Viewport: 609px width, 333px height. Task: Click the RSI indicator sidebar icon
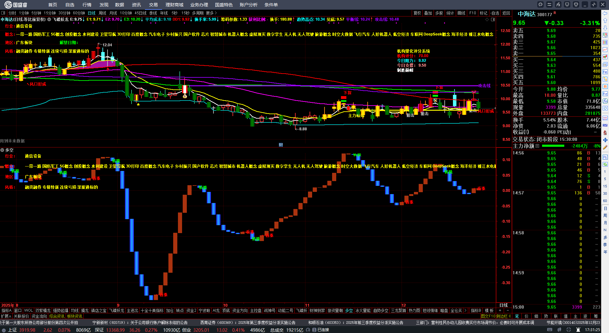click(605, 125)
